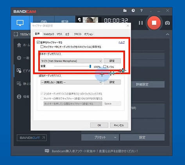Toggle mouse cursor effect icon beside webcam preview

pyautogui.click(x=79, y=20)
